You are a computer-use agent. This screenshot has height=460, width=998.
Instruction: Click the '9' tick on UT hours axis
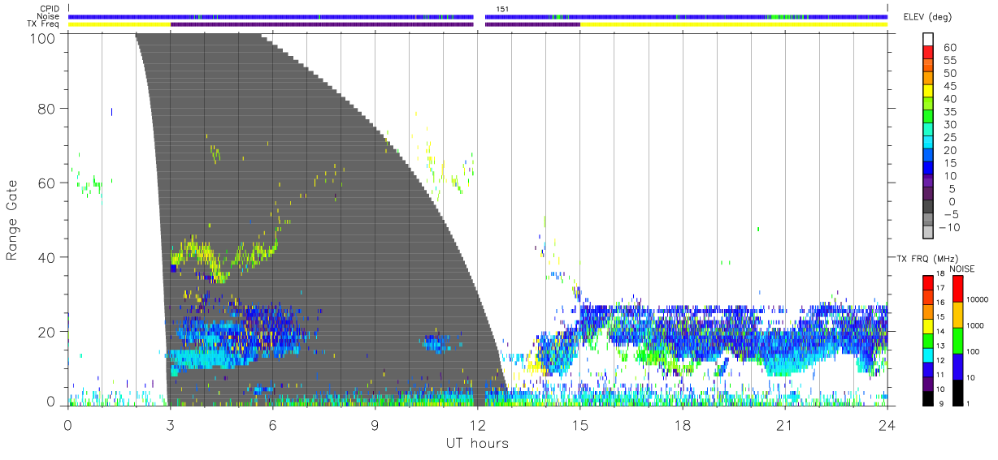[x=375, y=424]
